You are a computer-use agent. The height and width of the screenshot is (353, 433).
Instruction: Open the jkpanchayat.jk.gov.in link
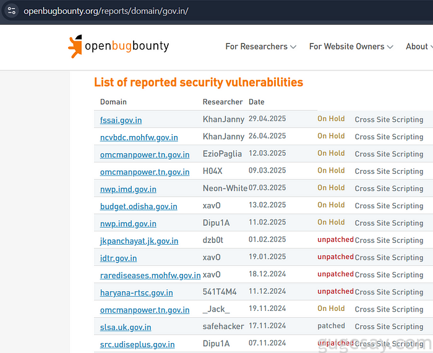click(x=139, y=240)
